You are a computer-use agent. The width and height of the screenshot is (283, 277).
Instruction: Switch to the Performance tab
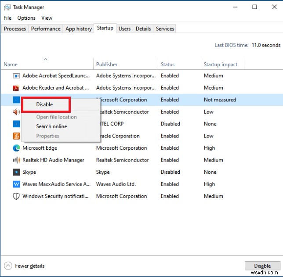coord(46,29)
